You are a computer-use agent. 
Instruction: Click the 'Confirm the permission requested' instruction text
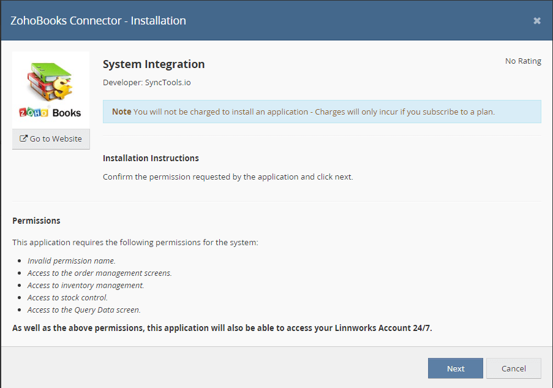[228, 177]
